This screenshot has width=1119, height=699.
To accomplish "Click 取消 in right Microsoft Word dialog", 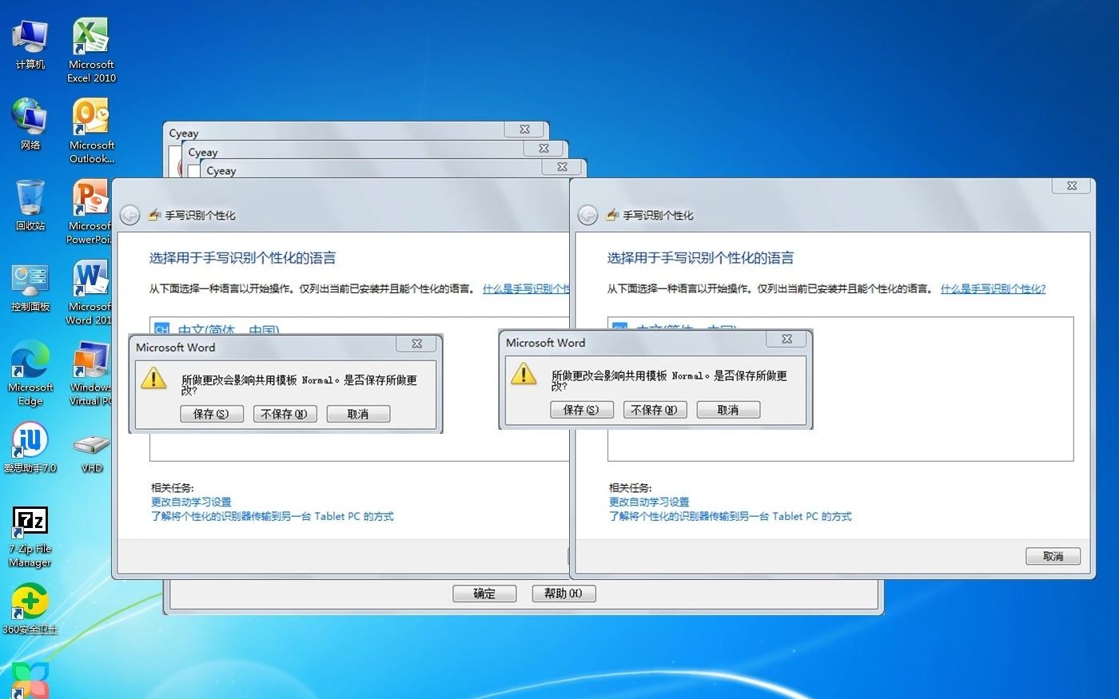I will (728, 410).
